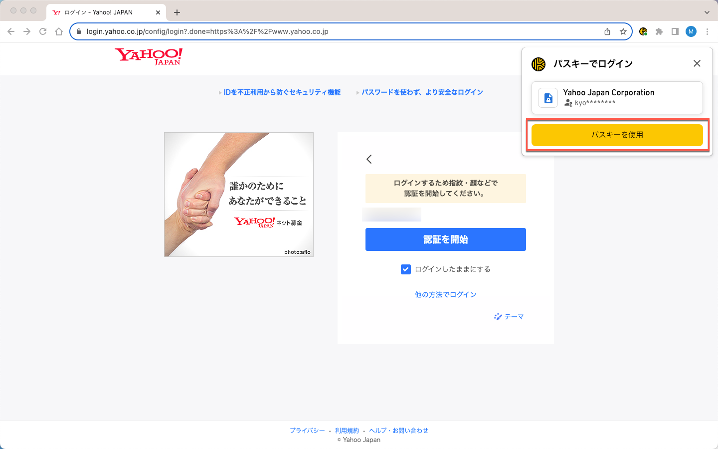The height and width of the screenshot is (449, 718).
Task: Open a new tab with plus button
Action: pyautogui.click(x=177, y=12)
